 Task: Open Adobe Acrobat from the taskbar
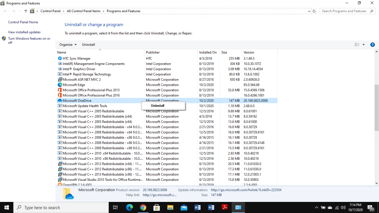225,207
